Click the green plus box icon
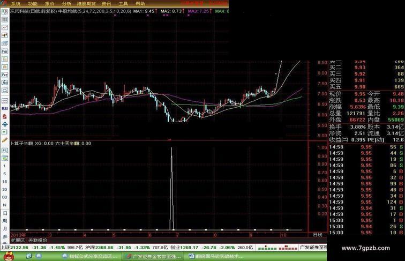Screen dimensions: 405x261 (x=5, y=132)
